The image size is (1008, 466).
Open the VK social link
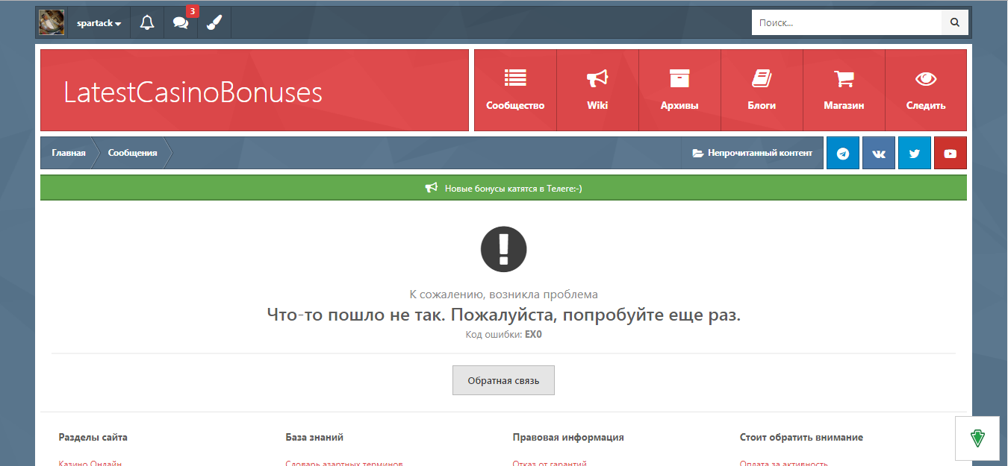[879, 154]
